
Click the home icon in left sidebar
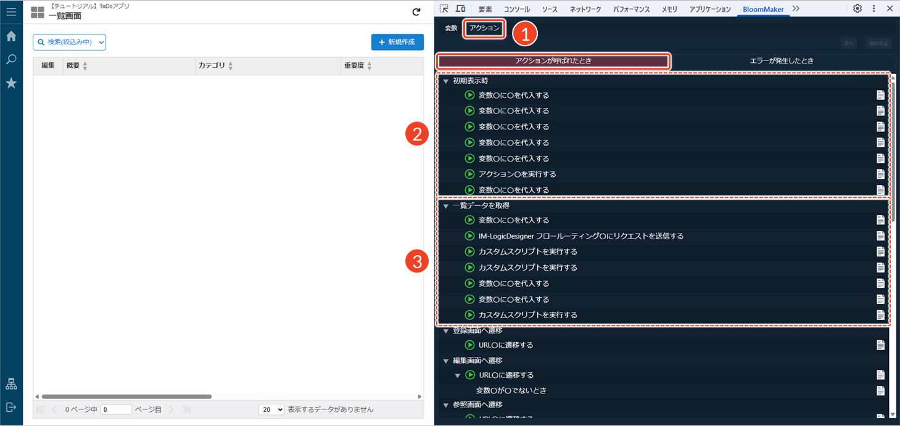pyautogui.click(x=11, y=36)
